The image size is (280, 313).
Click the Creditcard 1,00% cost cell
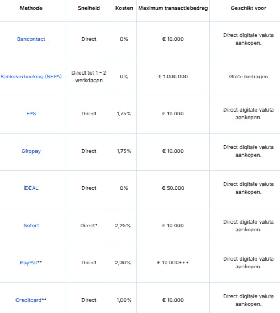point(124,300)
